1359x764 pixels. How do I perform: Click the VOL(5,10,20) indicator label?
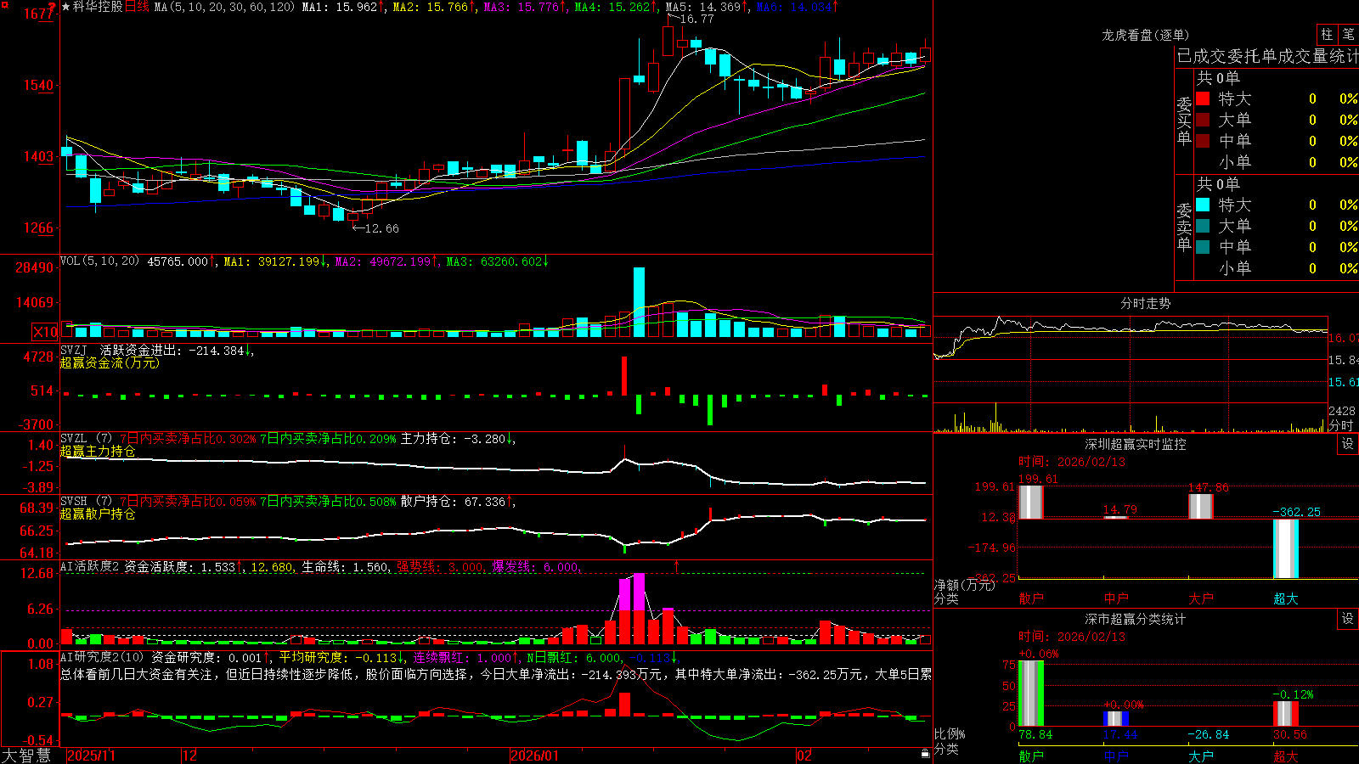[99, 261]
